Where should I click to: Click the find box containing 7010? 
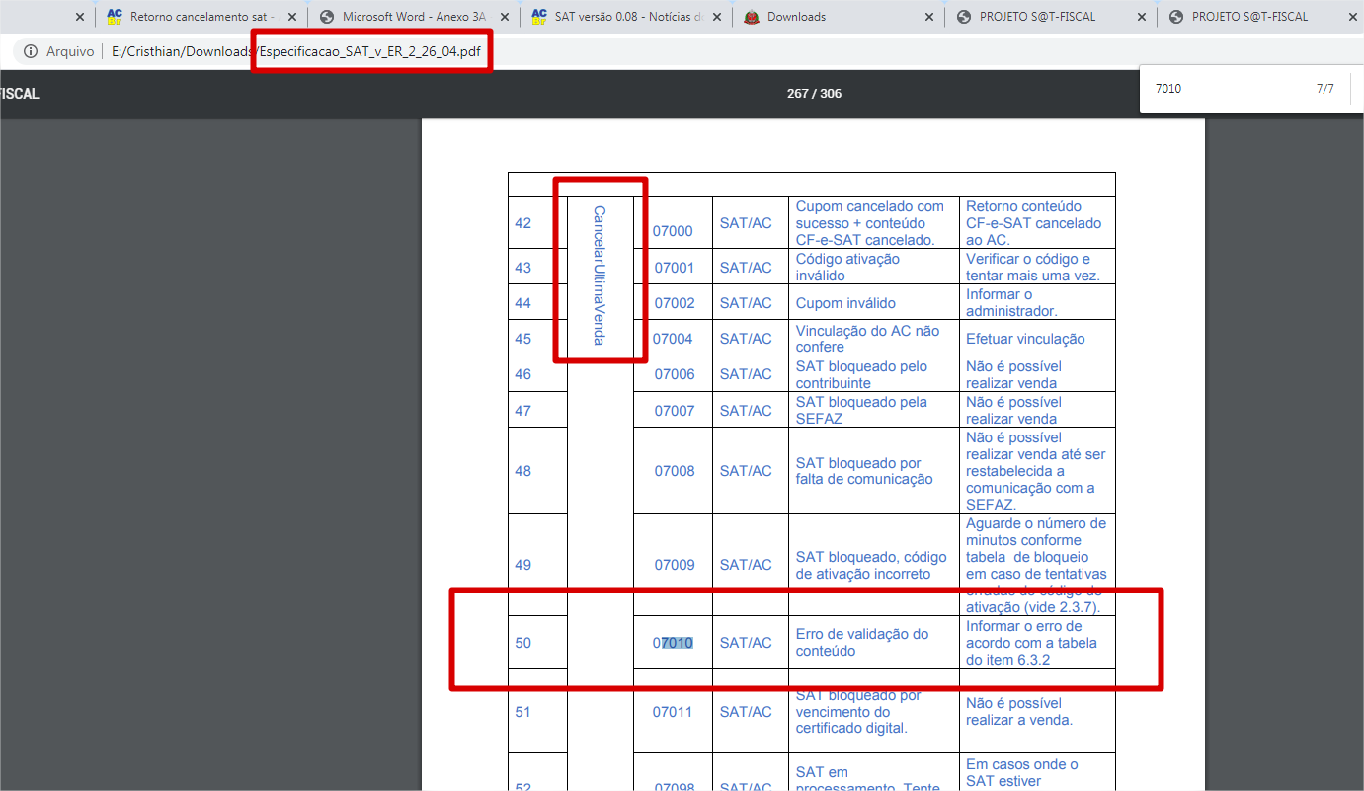(1225, 89)
